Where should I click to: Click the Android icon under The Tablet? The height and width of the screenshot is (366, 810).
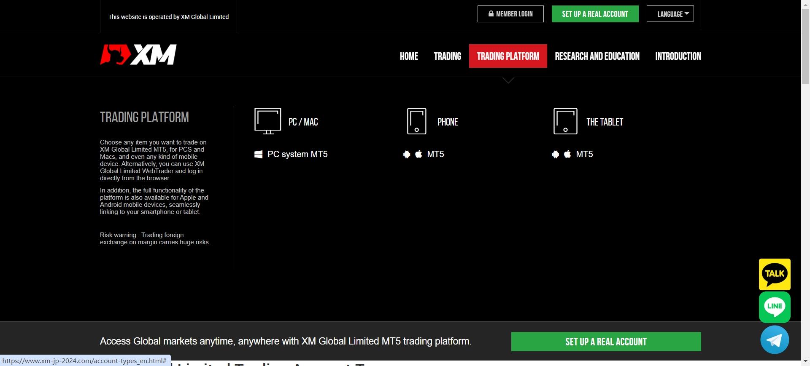[556, 155]
